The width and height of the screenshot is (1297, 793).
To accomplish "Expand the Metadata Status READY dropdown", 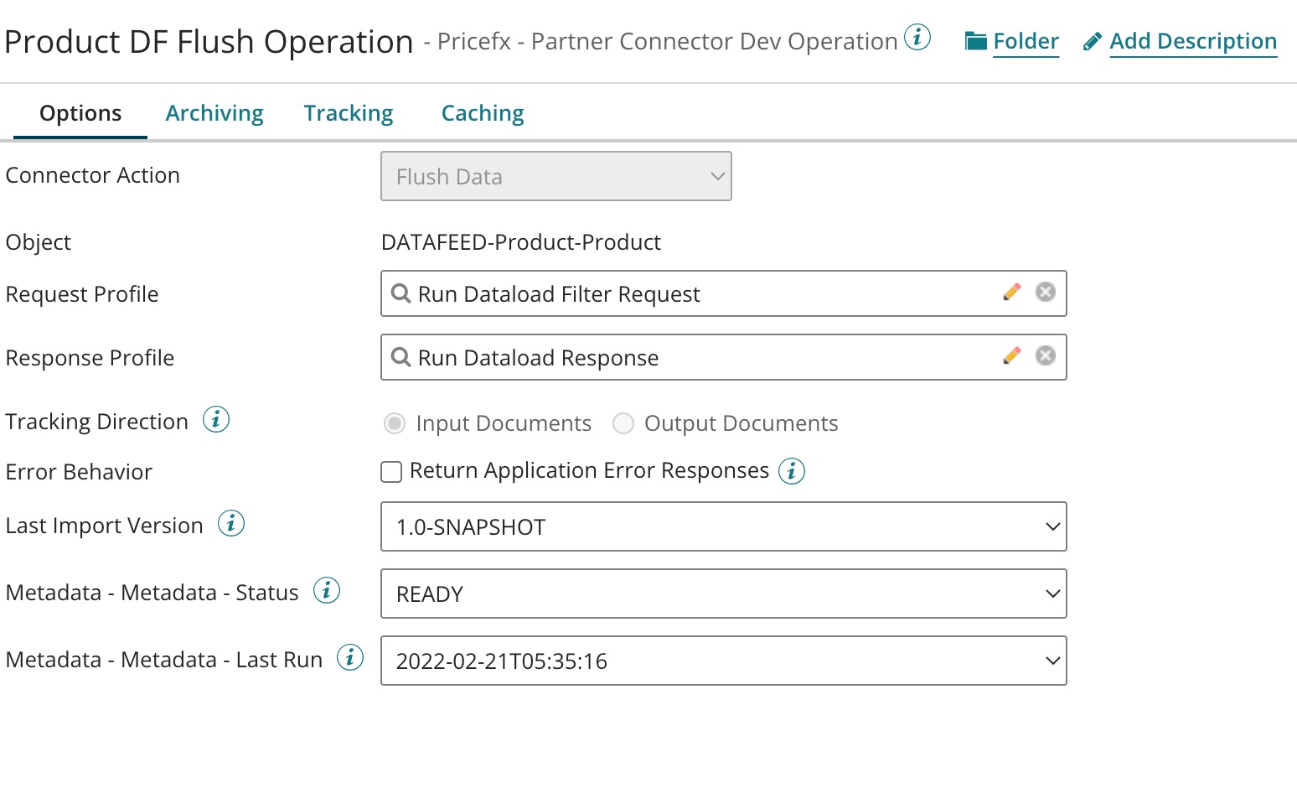I will point(723,593).
